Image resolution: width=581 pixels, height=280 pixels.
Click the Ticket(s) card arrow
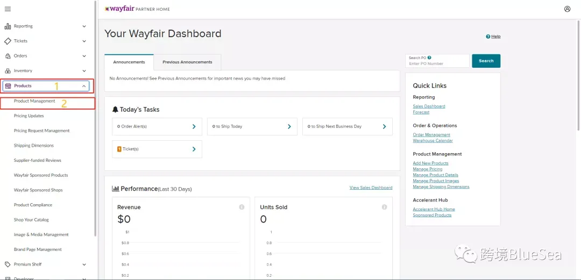tap(194, 149)
